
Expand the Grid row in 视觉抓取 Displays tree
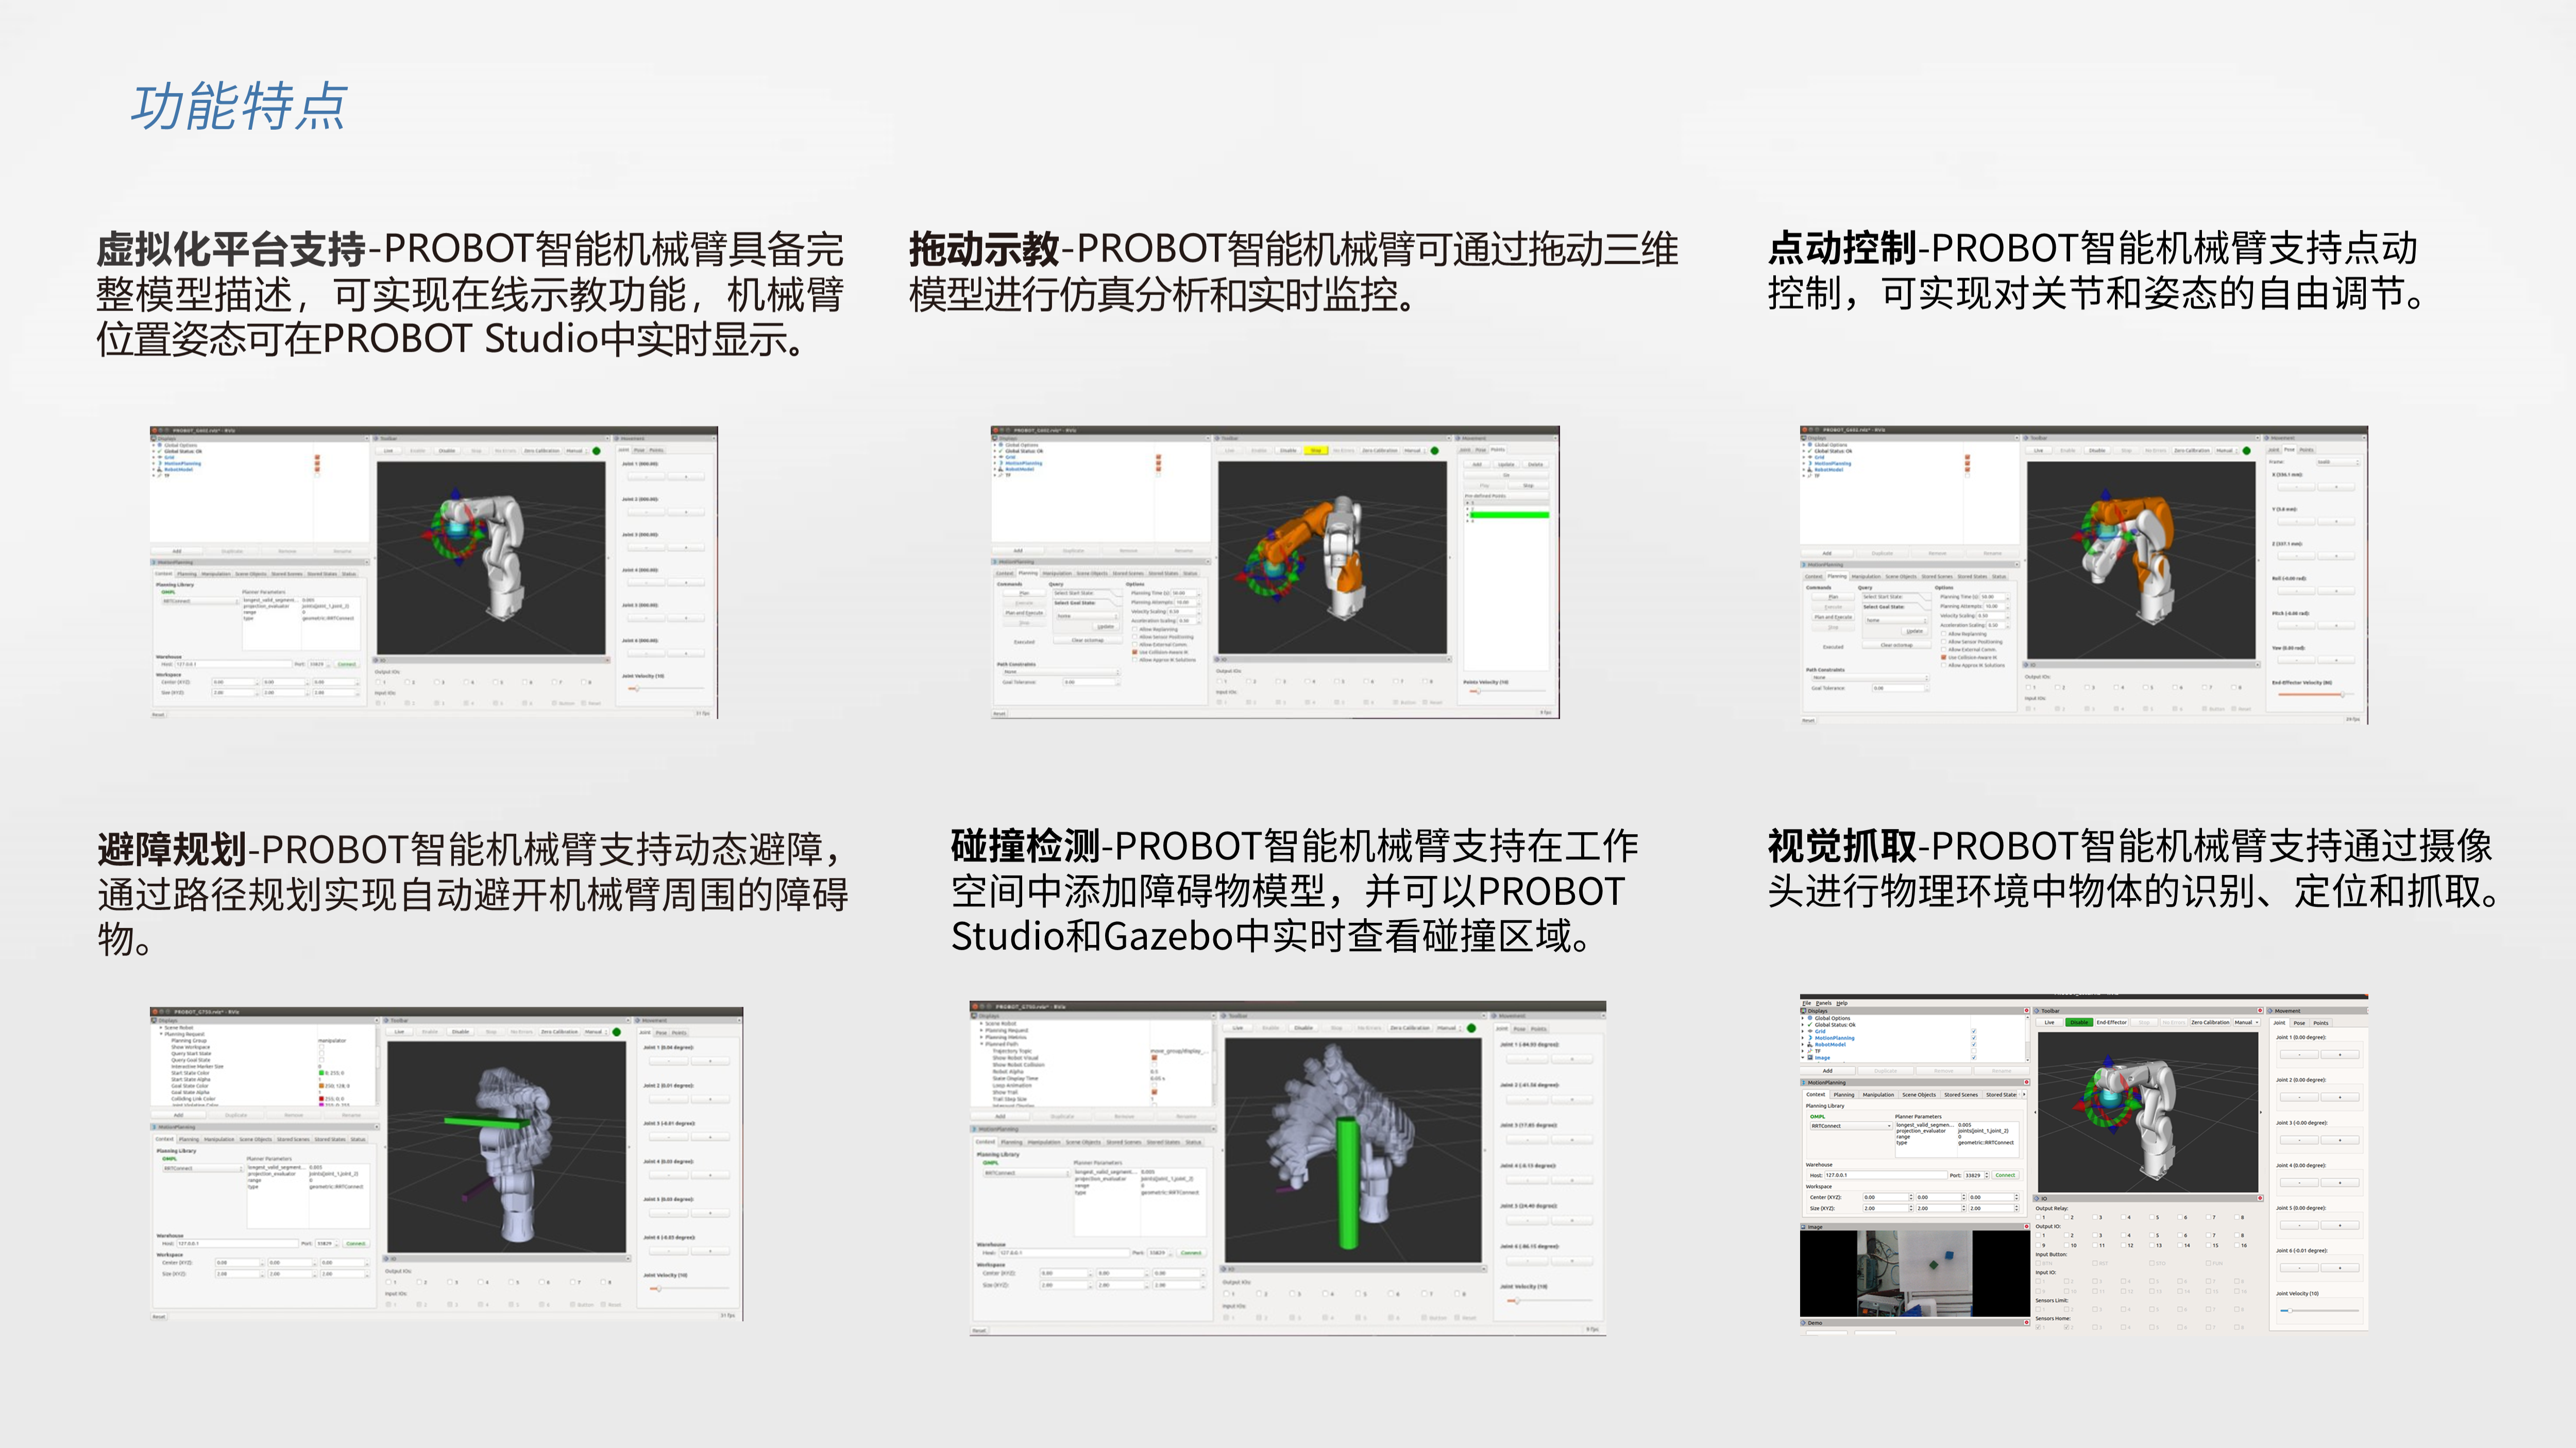(1803, 1031)
